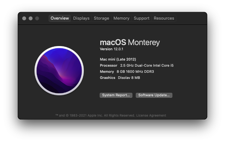Click the macOS Monterey logo image
This screenshot has height=143, width=225.
point(59,71)
